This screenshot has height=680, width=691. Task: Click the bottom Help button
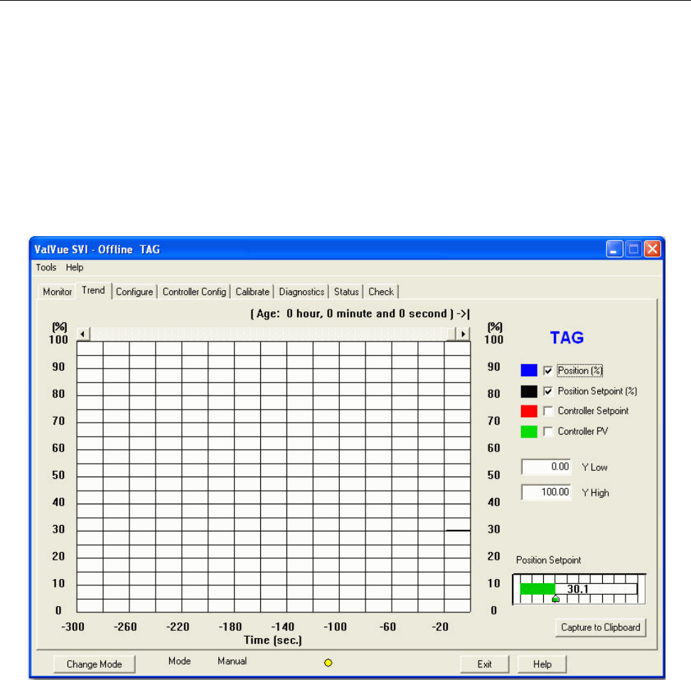(542, 664)
